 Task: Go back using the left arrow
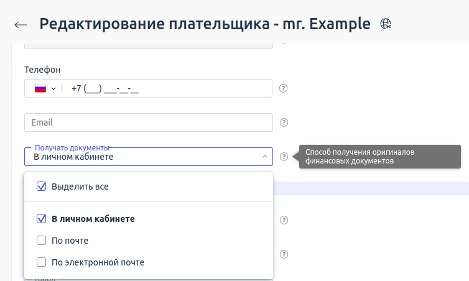coord(21,25)
